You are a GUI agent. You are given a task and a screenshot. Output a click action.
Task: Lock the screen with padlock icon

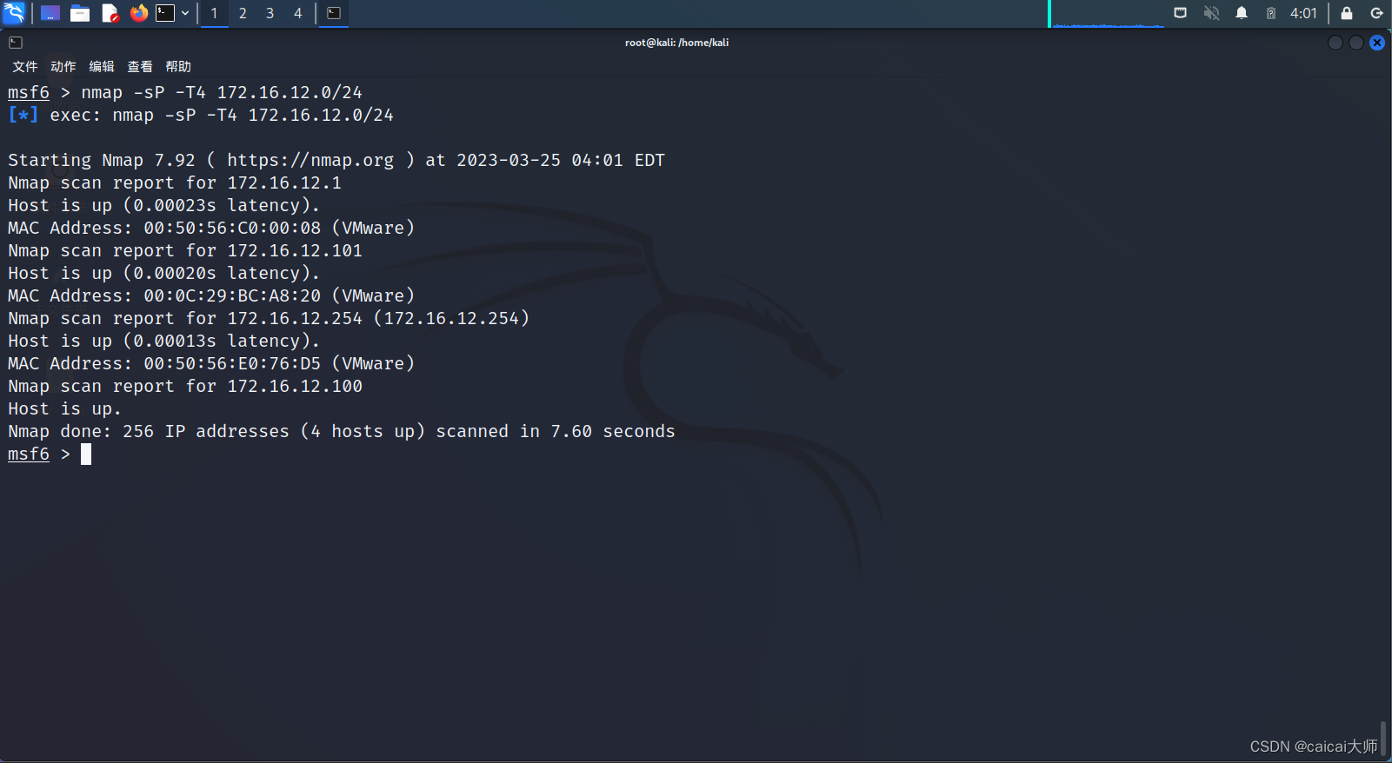coord(1347,13)
